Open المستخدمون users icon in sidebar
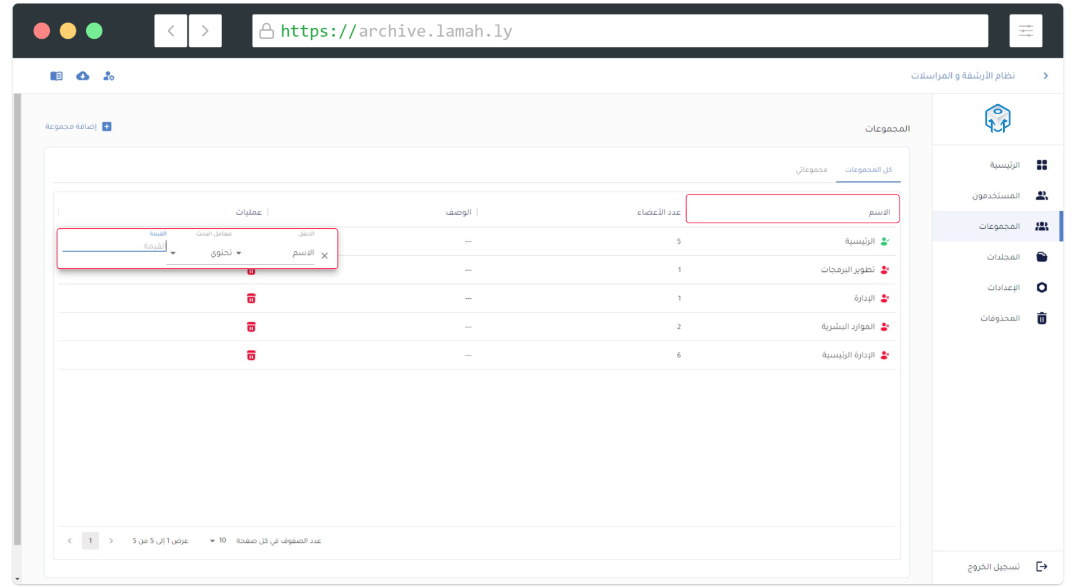1076x587 pixels. [x=1042, y=196]
